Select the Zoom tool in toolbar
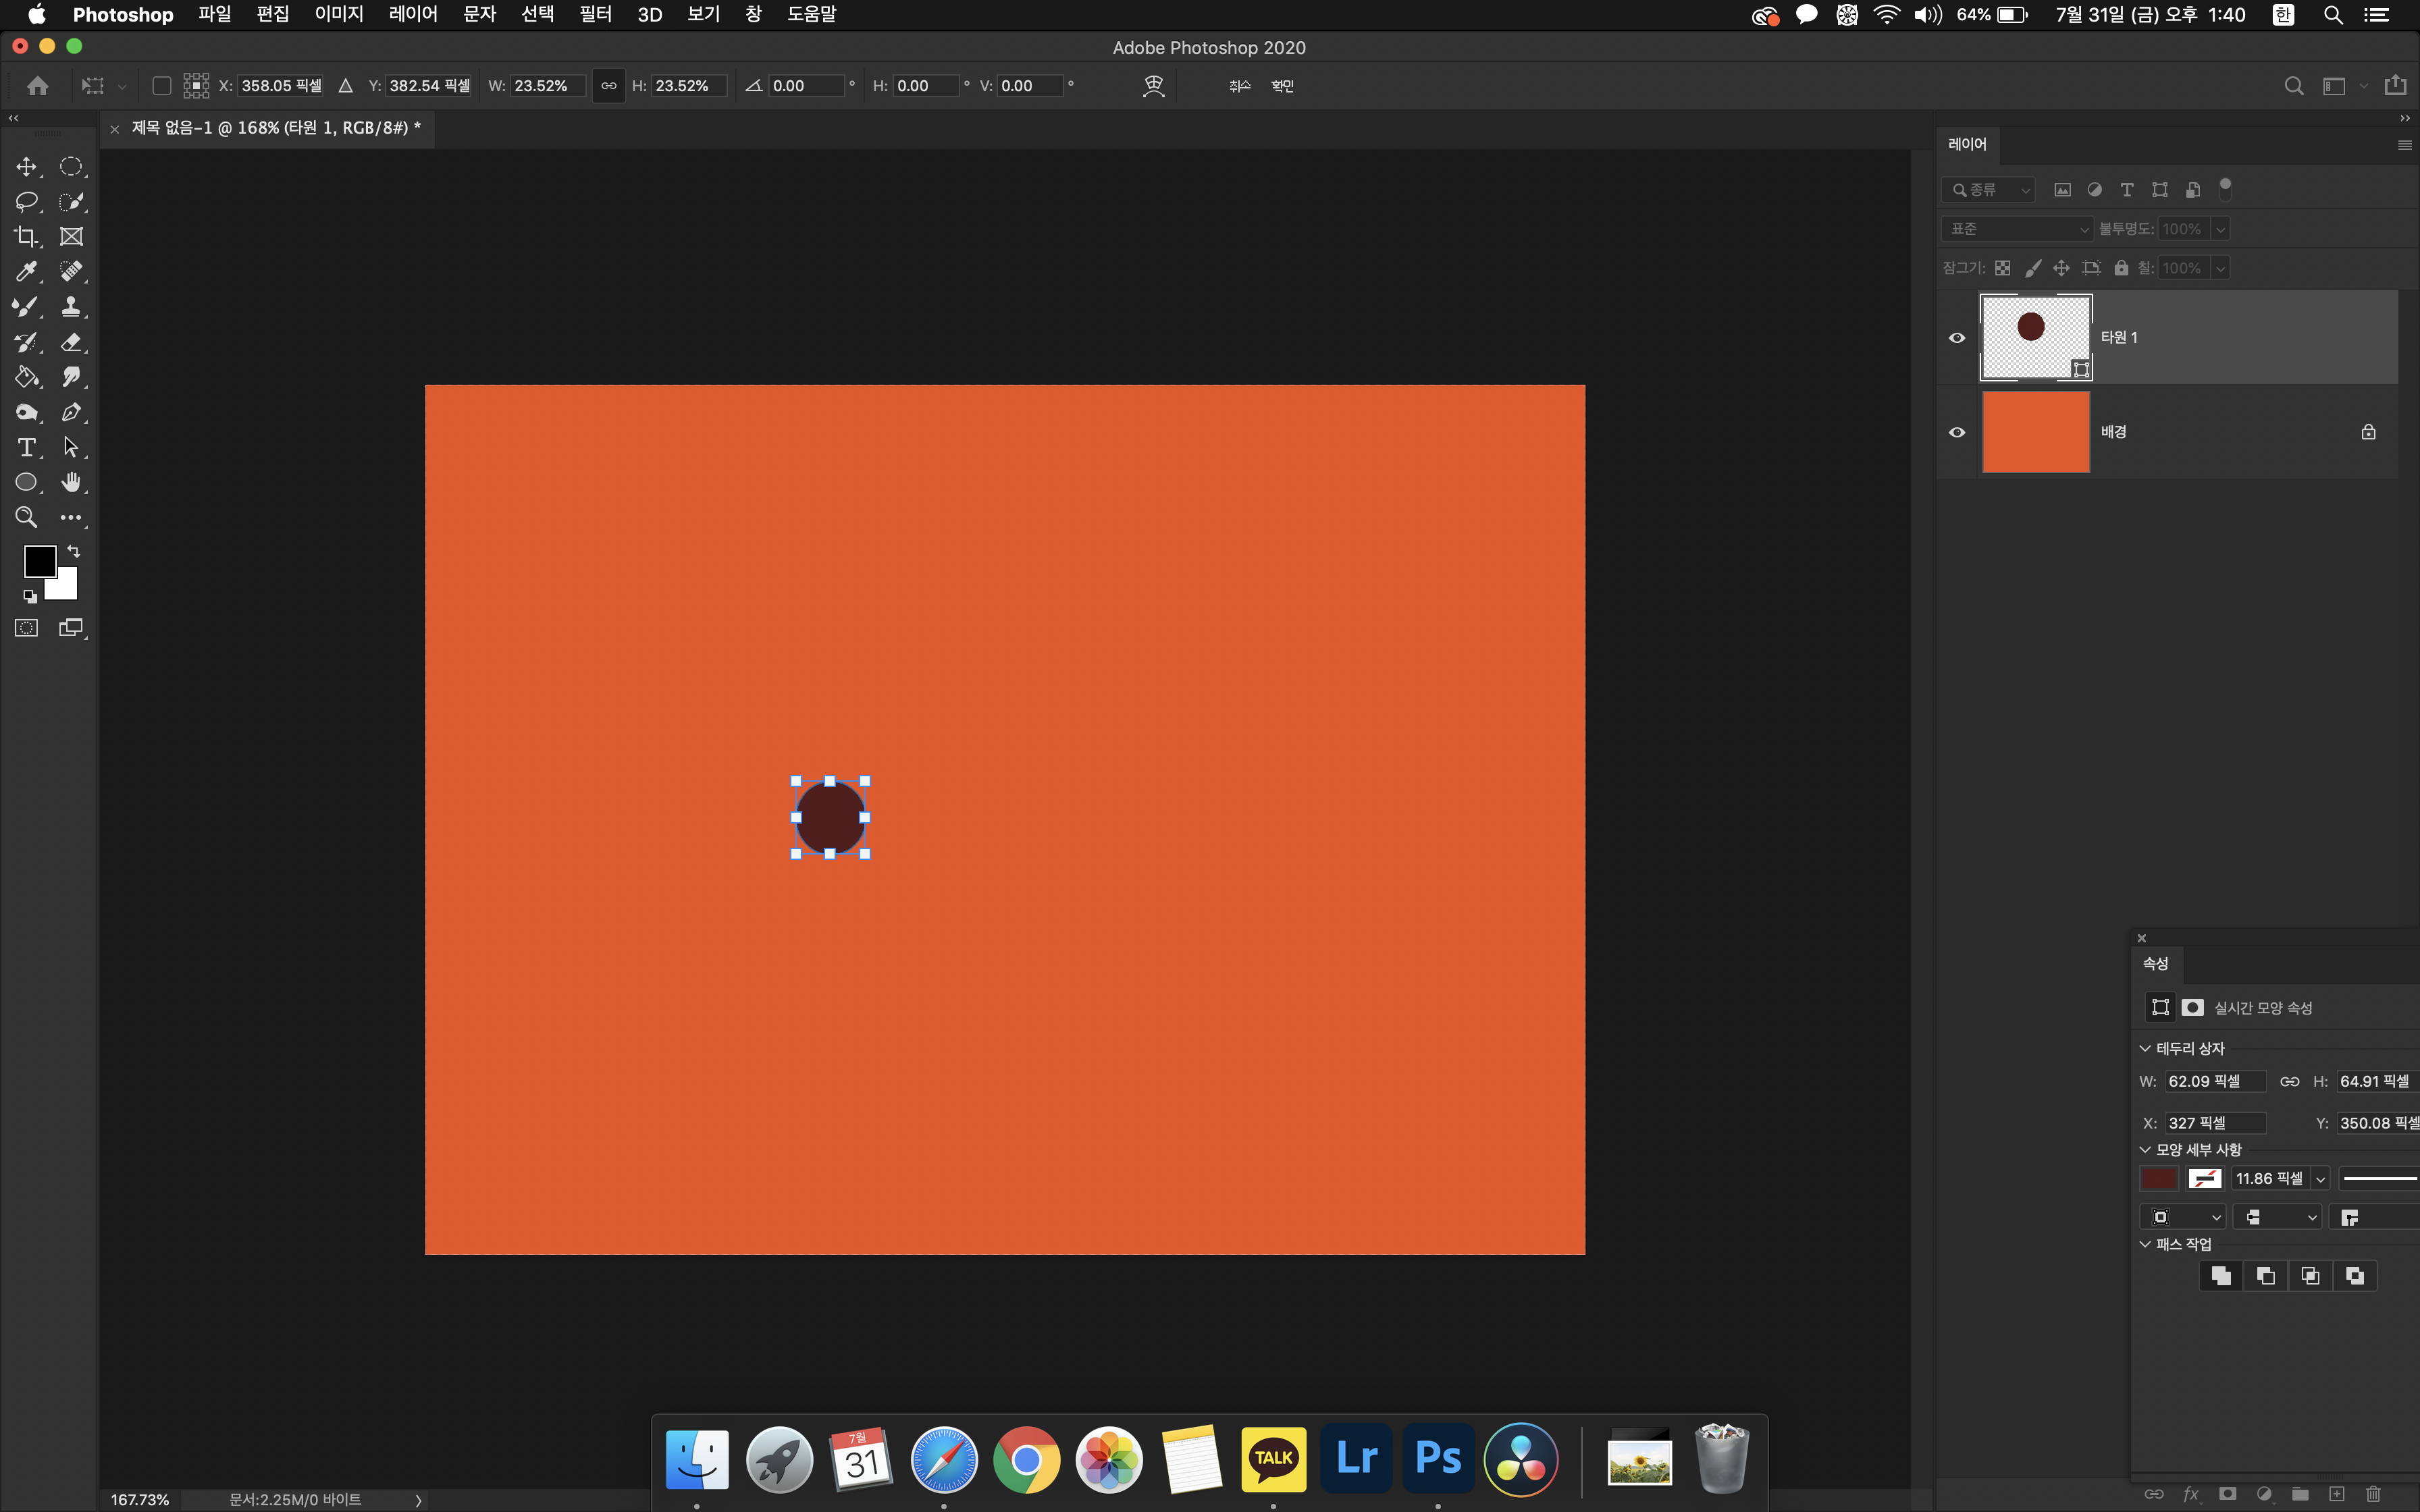The height and width of the screenshot is (1512, 2420). (26, 517)
